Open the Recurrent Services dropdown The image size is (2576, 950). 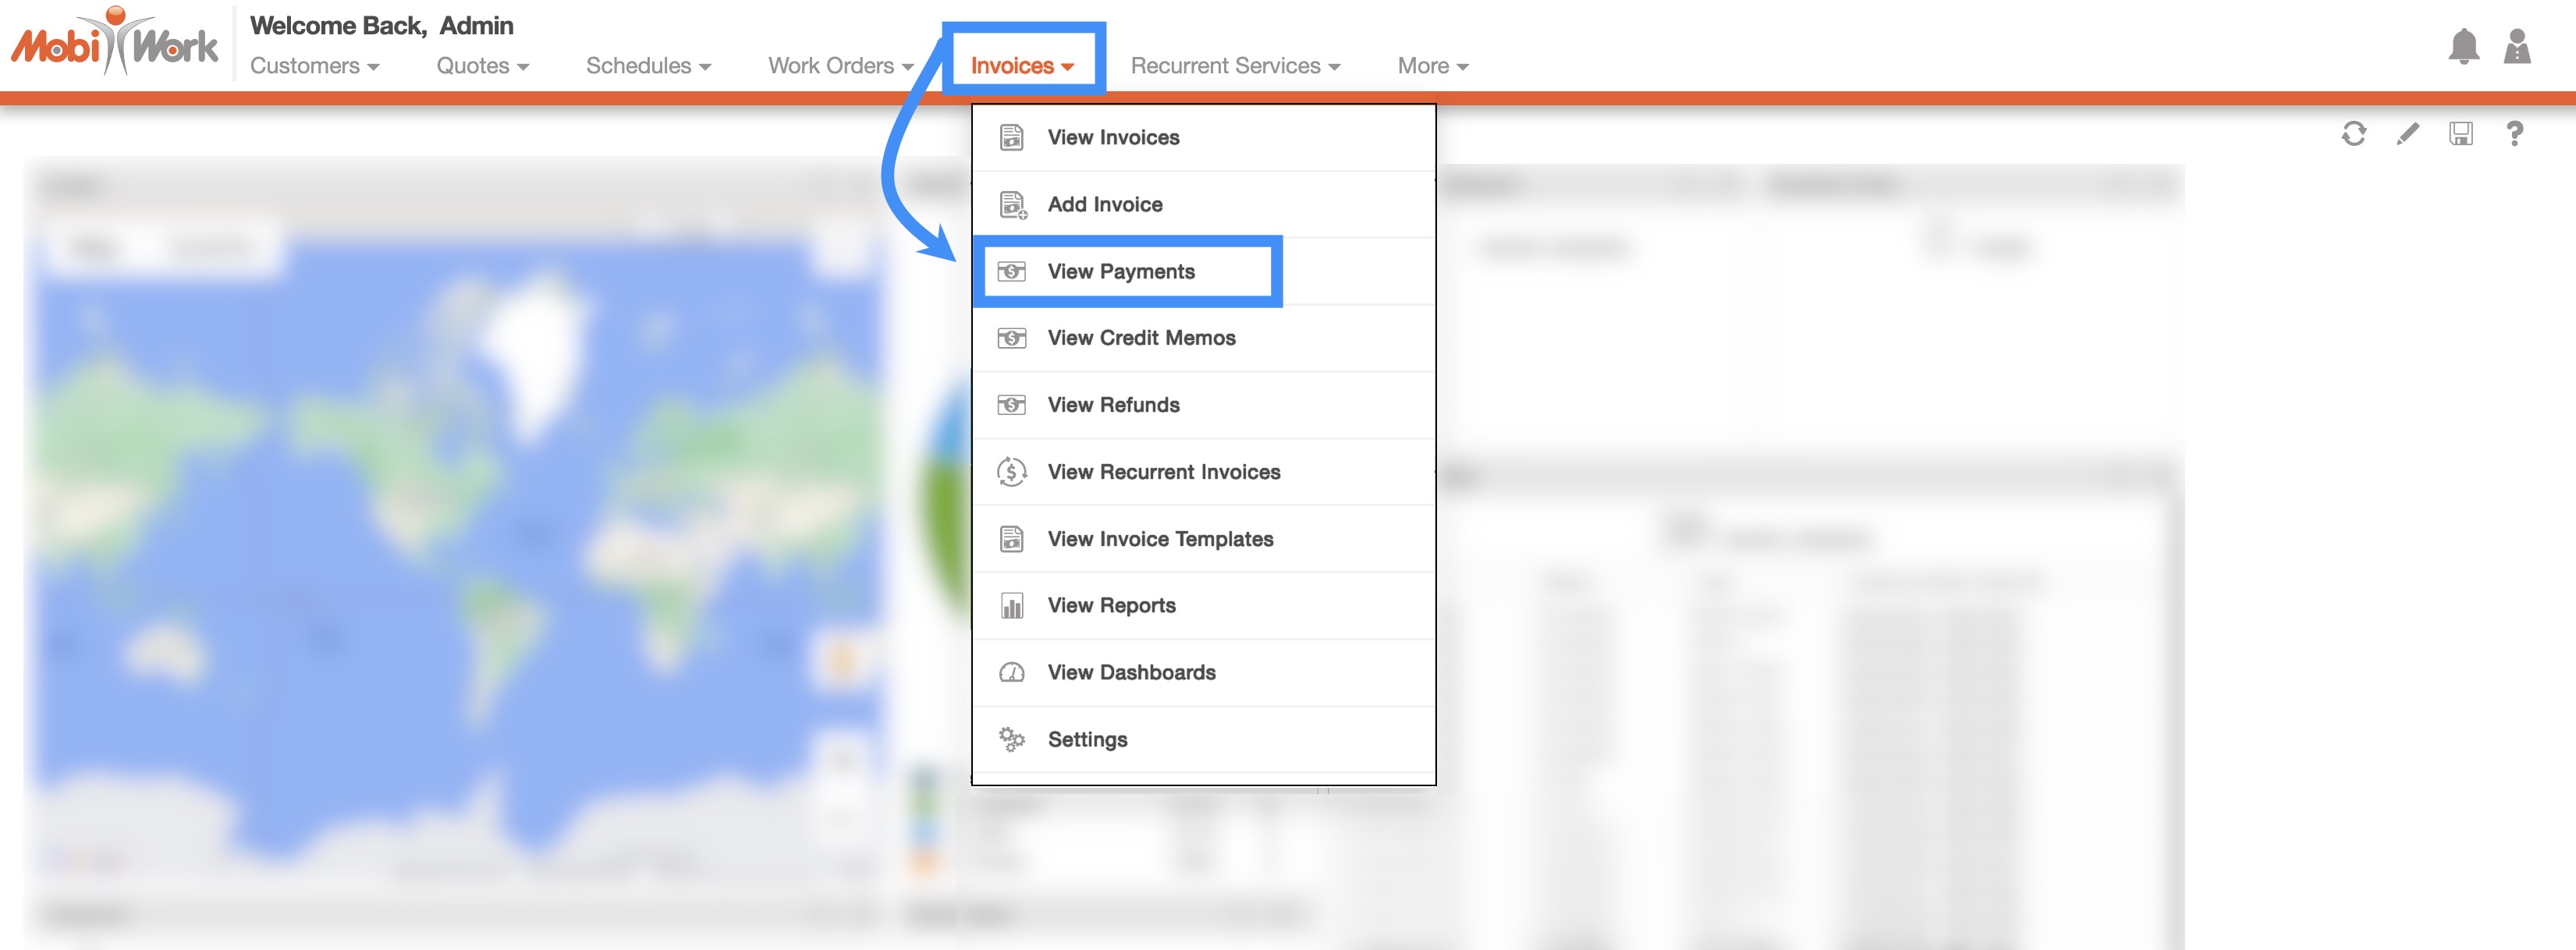[1234, 66]
